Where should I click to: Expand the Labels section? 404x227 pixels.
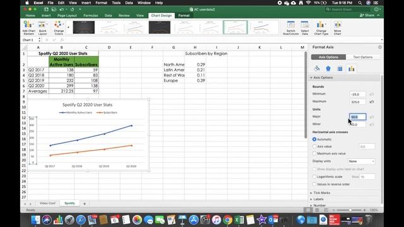(x=311, y=199)
